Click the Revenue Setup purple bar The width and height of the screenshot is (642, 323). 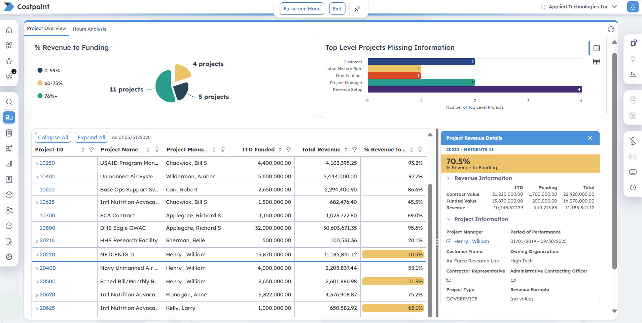[474, 89]
